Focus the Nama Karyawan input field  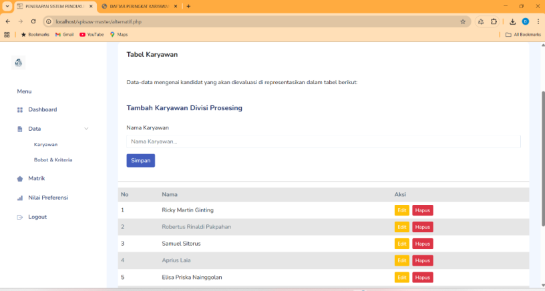pos(323,141)
